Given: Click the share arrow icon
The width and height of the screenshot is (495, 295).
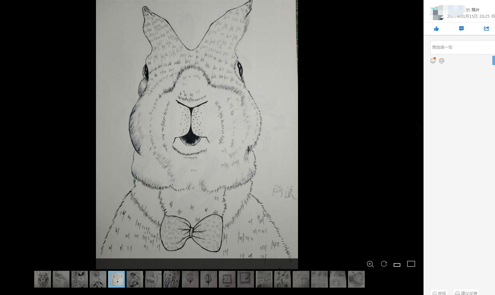Looking at the screenshot, I should coord(486,29).
